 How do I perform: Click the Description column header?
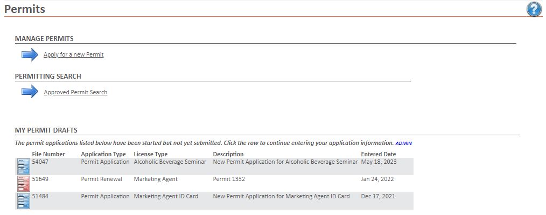tap(228, 154)
